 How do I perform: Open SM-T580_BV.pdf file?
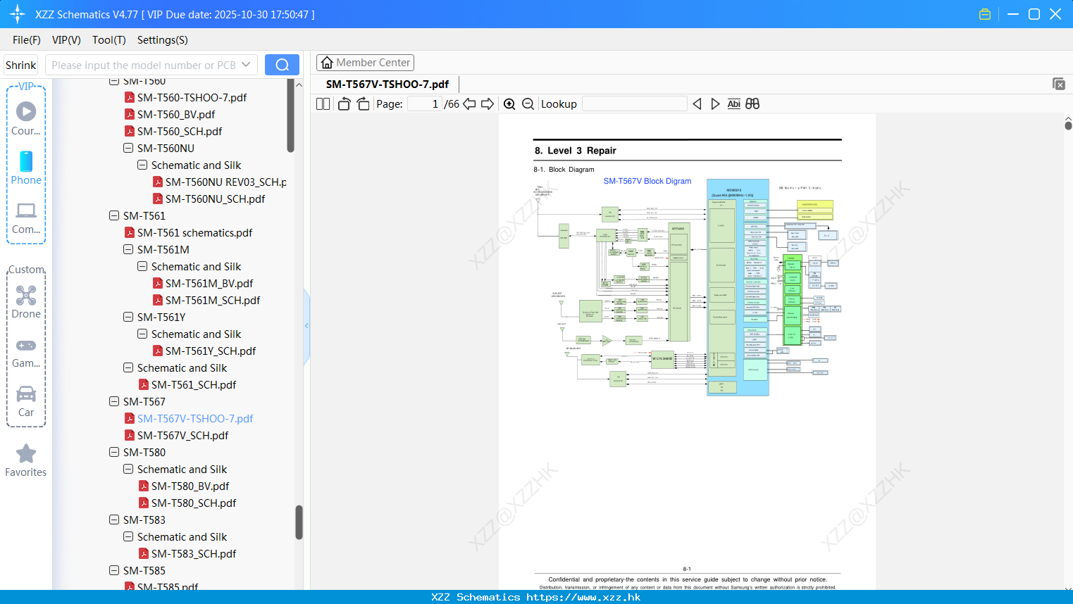pyautogui.click(x=190, y=486)
